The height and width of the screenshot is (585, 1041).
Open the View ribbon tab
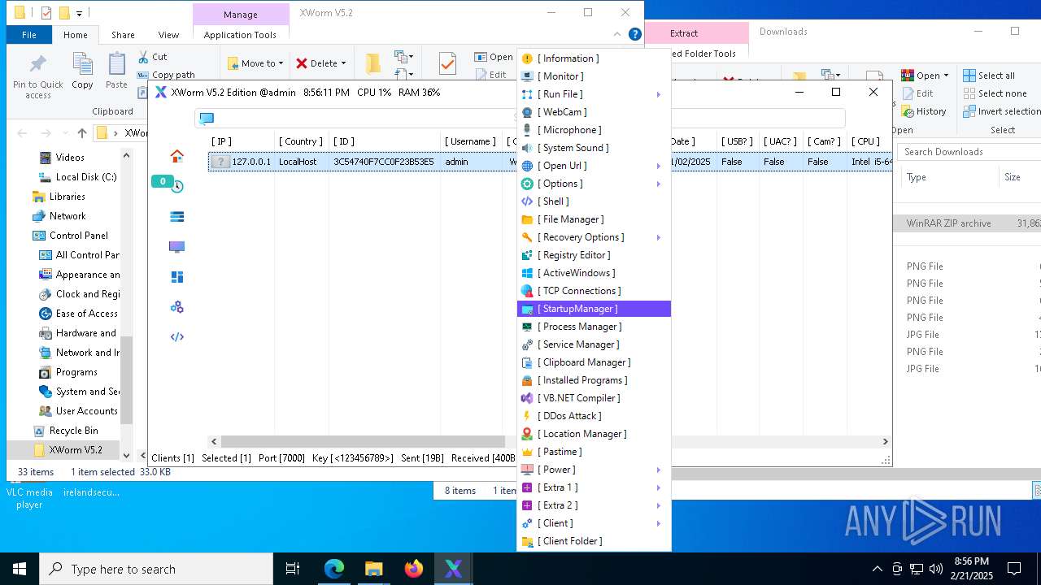(168, 35)
